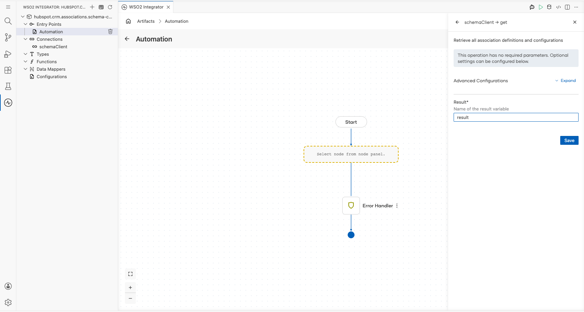Switch to the WSO2 Integrator tab
This screenshot has width=584, height=312.
point(146,7)
